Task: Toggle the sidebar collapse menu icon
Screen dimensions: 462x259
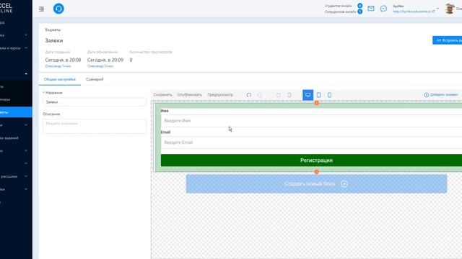Action: pos(41,9)
